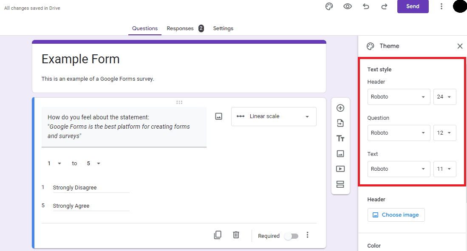Delete the question using trash icon
The height and width of the screenshot is (251, 467).
pos(236,235)
